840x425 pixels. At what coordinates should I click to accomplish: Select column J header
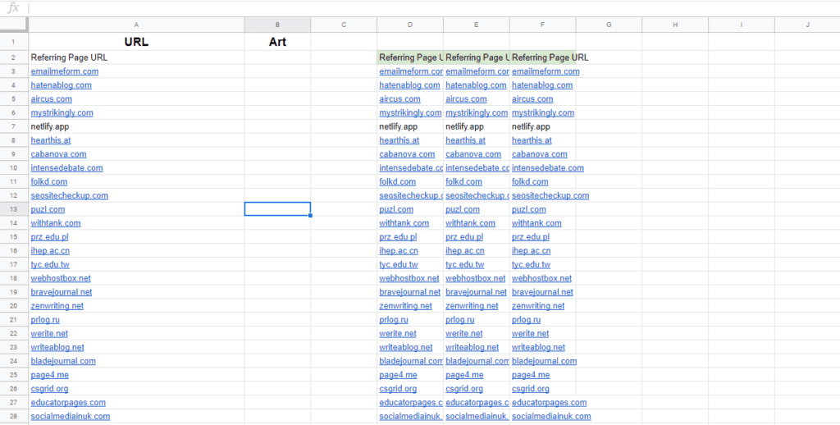click(x=807, y=25)
